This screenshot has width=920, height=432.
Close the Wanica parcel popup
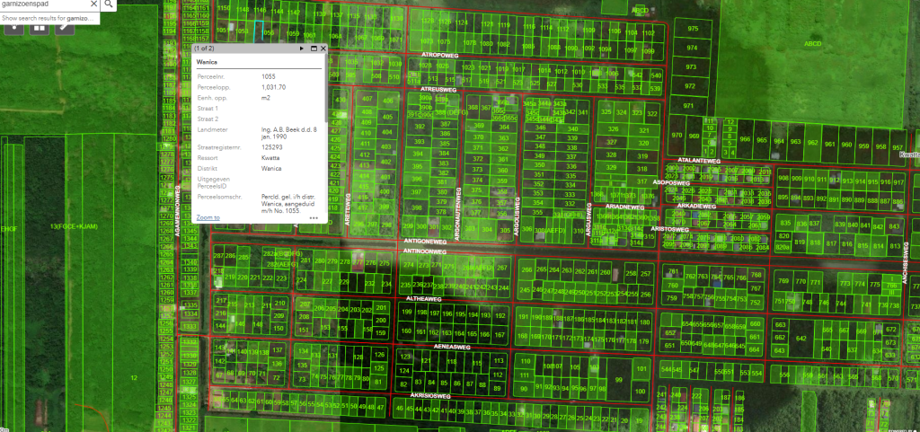(x=323, y=48)
